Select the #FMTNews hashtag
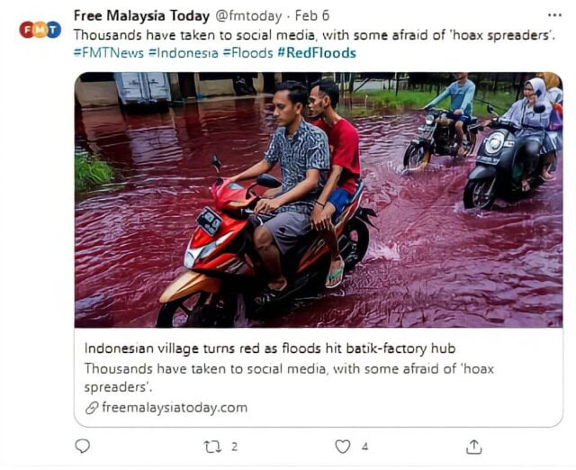 pyautogui.click(x=108, y=52)
